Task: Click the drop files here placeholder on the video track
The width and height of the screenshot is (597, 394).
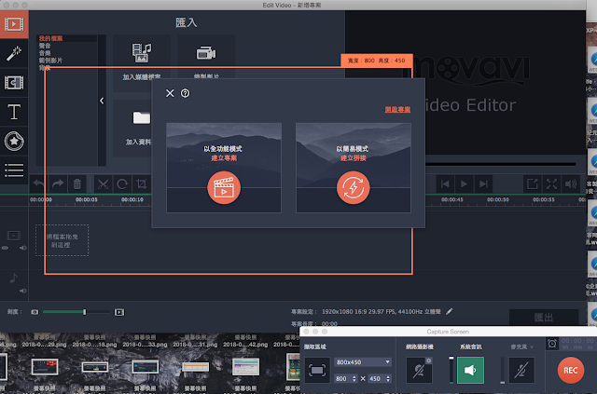Action: click(62, 240)
